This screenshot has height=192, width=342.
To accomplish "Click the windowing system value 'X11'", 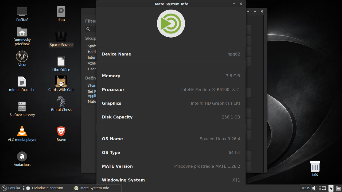I will point(236,180).
